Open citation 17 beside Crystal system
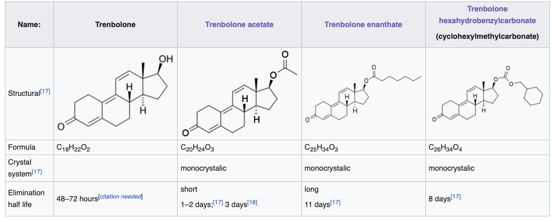Image resolution: width=552 pixels, height=222 pixels. point(37,172)
